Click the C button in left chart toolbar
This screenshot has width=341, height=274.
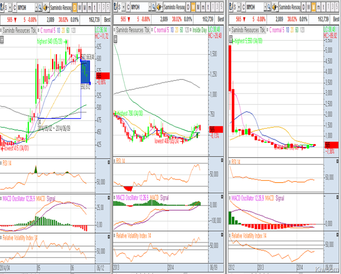[x=14, y=8]
